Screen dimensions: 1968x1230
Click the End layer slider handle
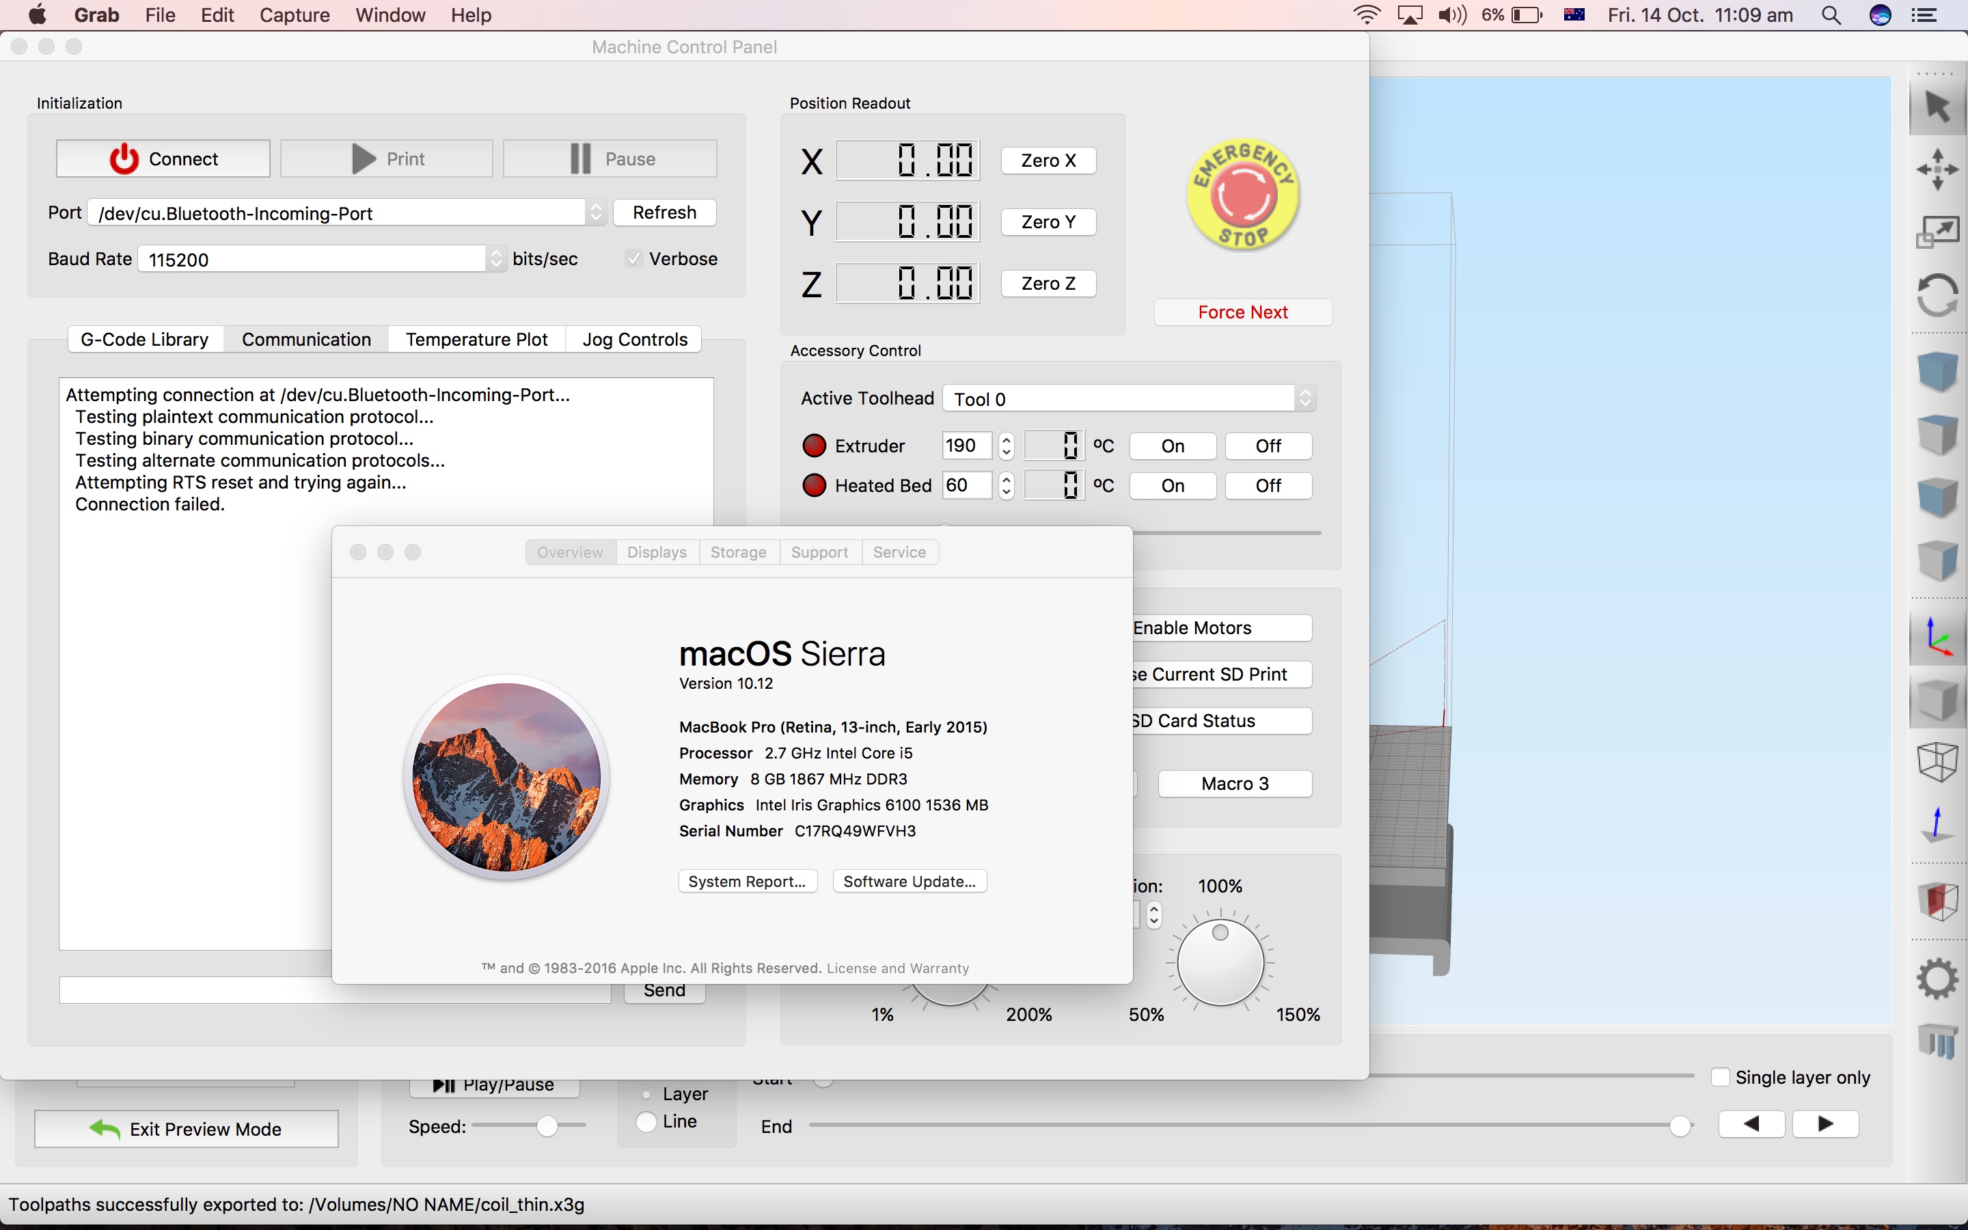coord(1680,1126)
